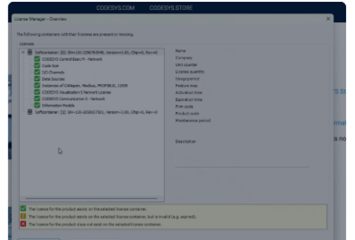Open the CODESYS.COM link at the top
The height and width of the screenshot is (240, 355).
tap(115, 8)
